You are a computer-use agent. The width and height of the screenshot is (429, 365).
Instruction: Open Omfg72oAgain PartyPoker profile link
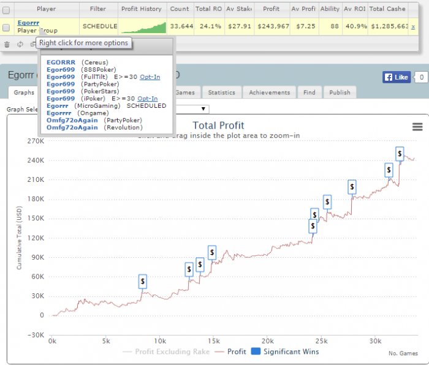pyautogui.click(x=72, y=120)
